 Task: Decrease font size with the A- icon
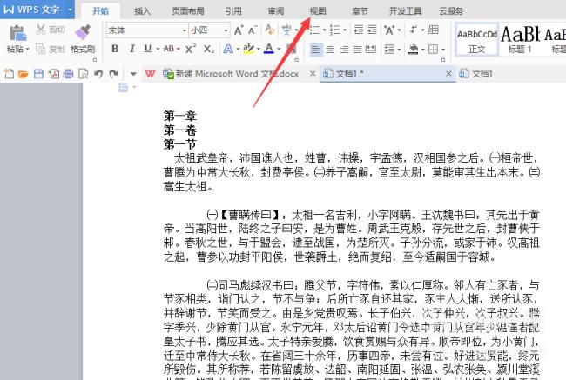[x=253, y=30]
